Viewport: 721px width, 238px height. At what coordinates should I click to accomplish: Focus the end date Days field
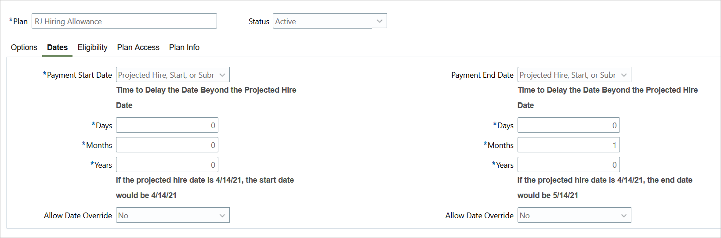click(569, 125)
